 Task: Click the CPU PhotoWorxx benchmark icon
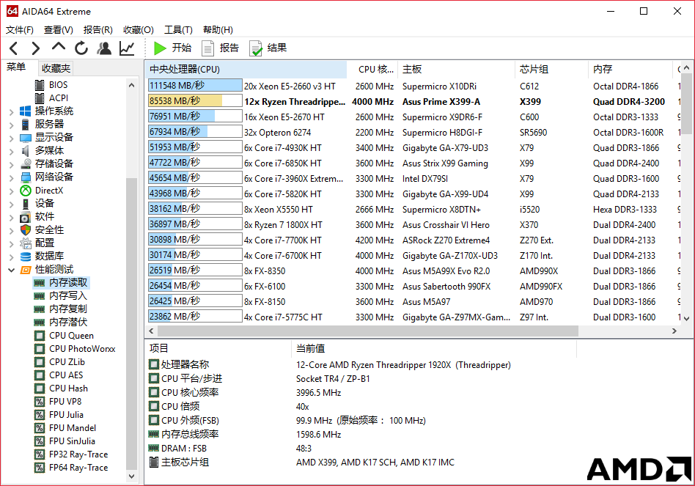click(x=40, y=349)
